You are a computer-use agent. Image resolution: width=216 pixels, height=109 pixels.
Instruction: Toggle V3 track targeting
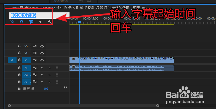tap(26, 46)
